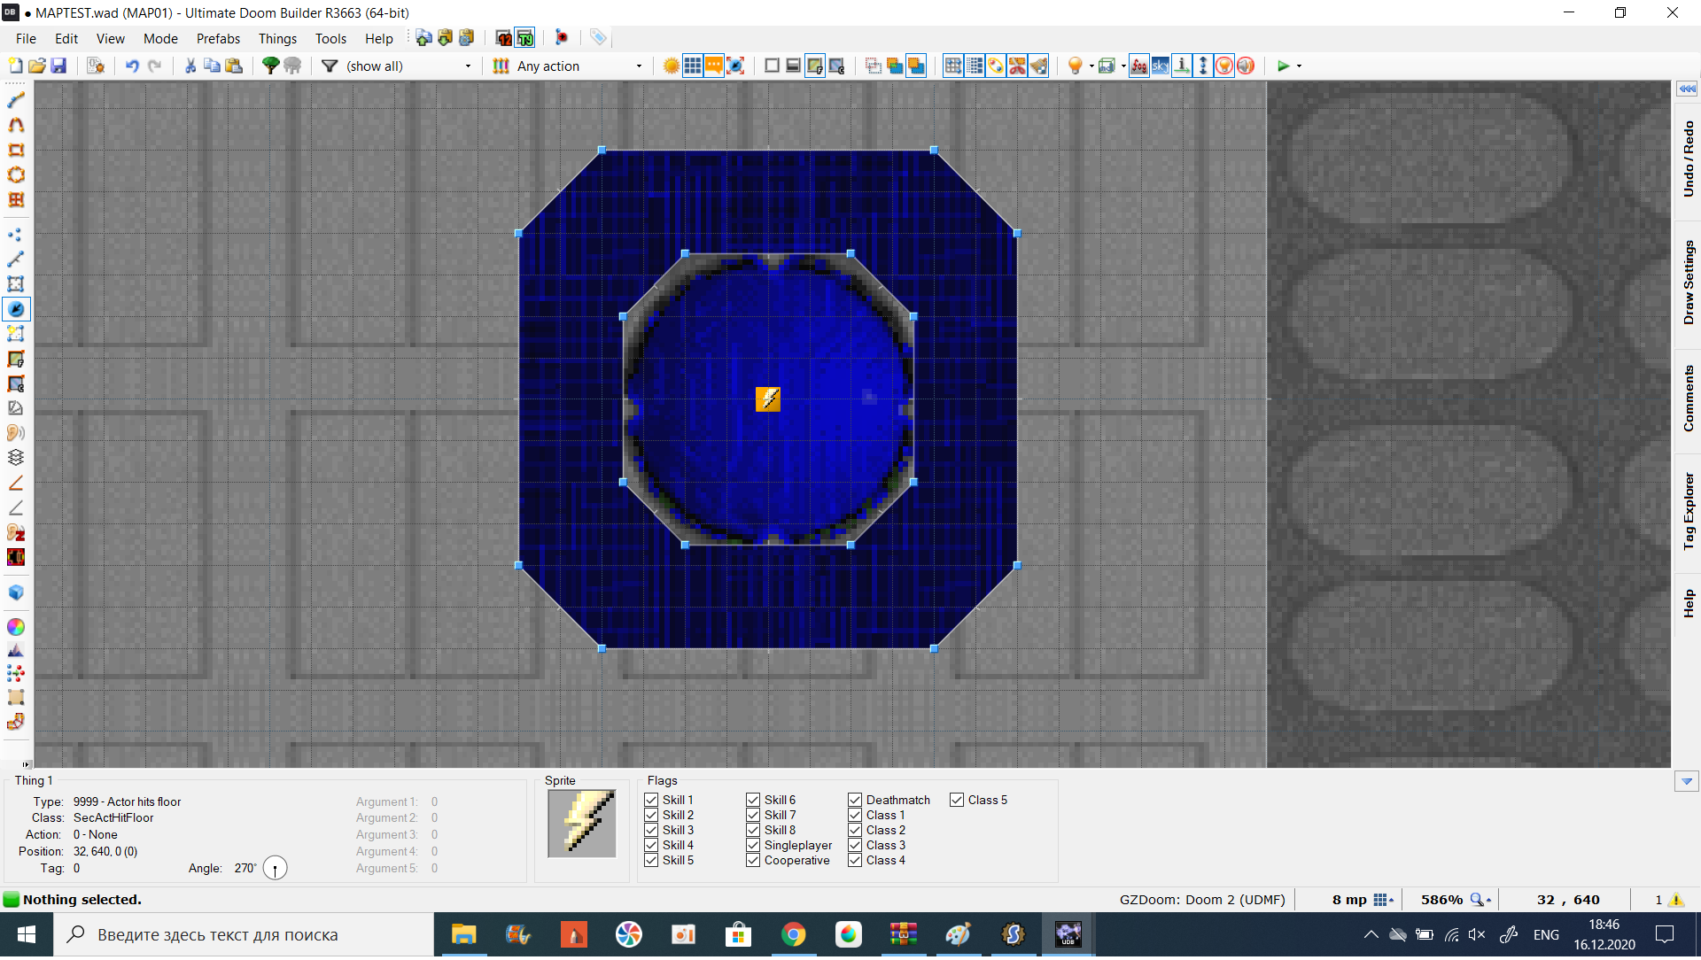Expand dynamic light mode lightbulb dropdown arrow
The image size is (1701, 960).
coord(1091,66)
